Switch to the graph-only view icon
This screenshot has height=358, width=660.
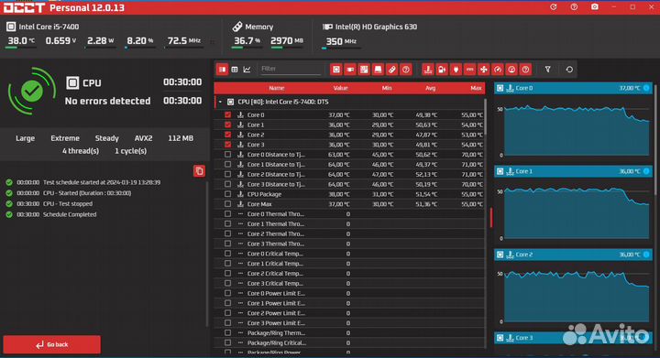pyautogui.click(x=247, y=70)
